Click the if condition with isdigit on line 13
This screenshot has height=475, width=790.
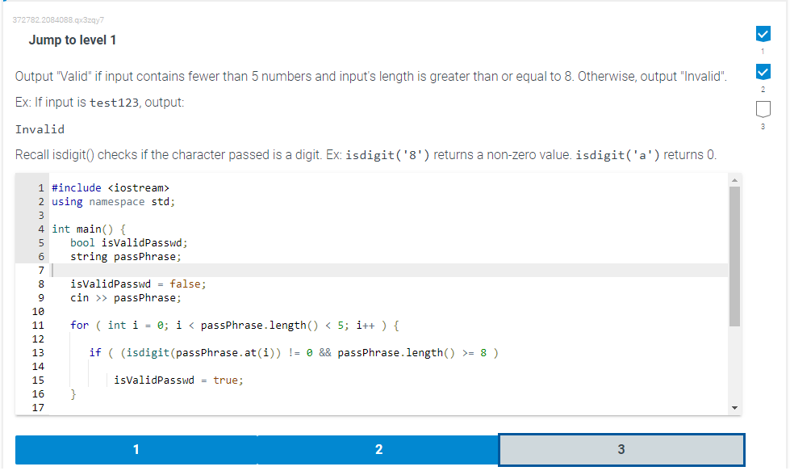[x=294, y=352]
